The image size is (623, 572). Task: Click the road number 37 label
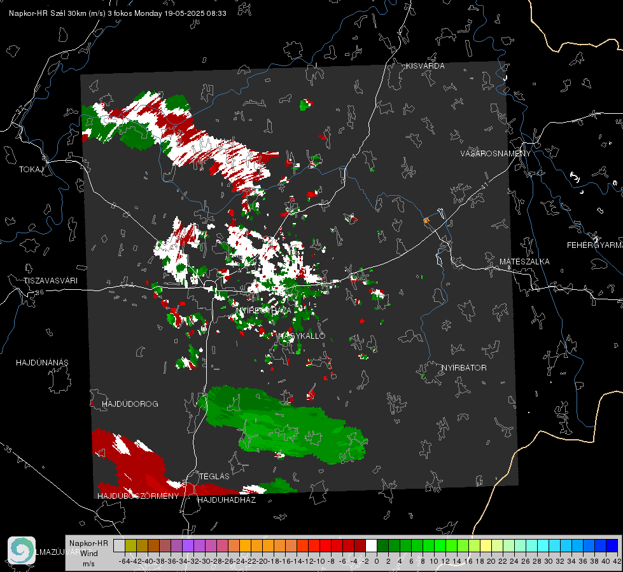(20, 109)
